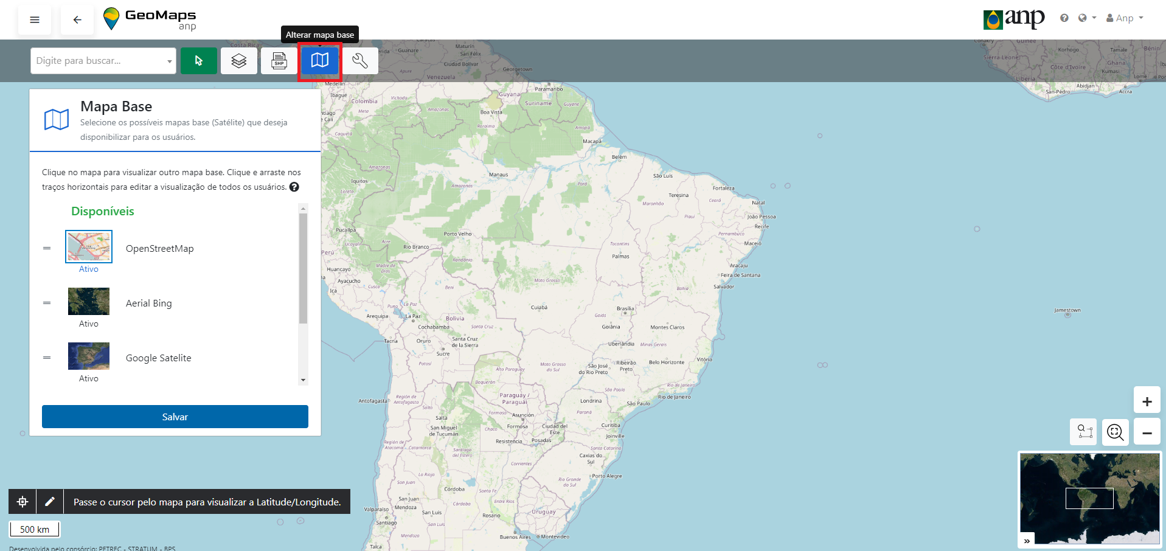Open the wrench settings tool
Viewport: 1166px width, 551px height.
coord(360,61)
